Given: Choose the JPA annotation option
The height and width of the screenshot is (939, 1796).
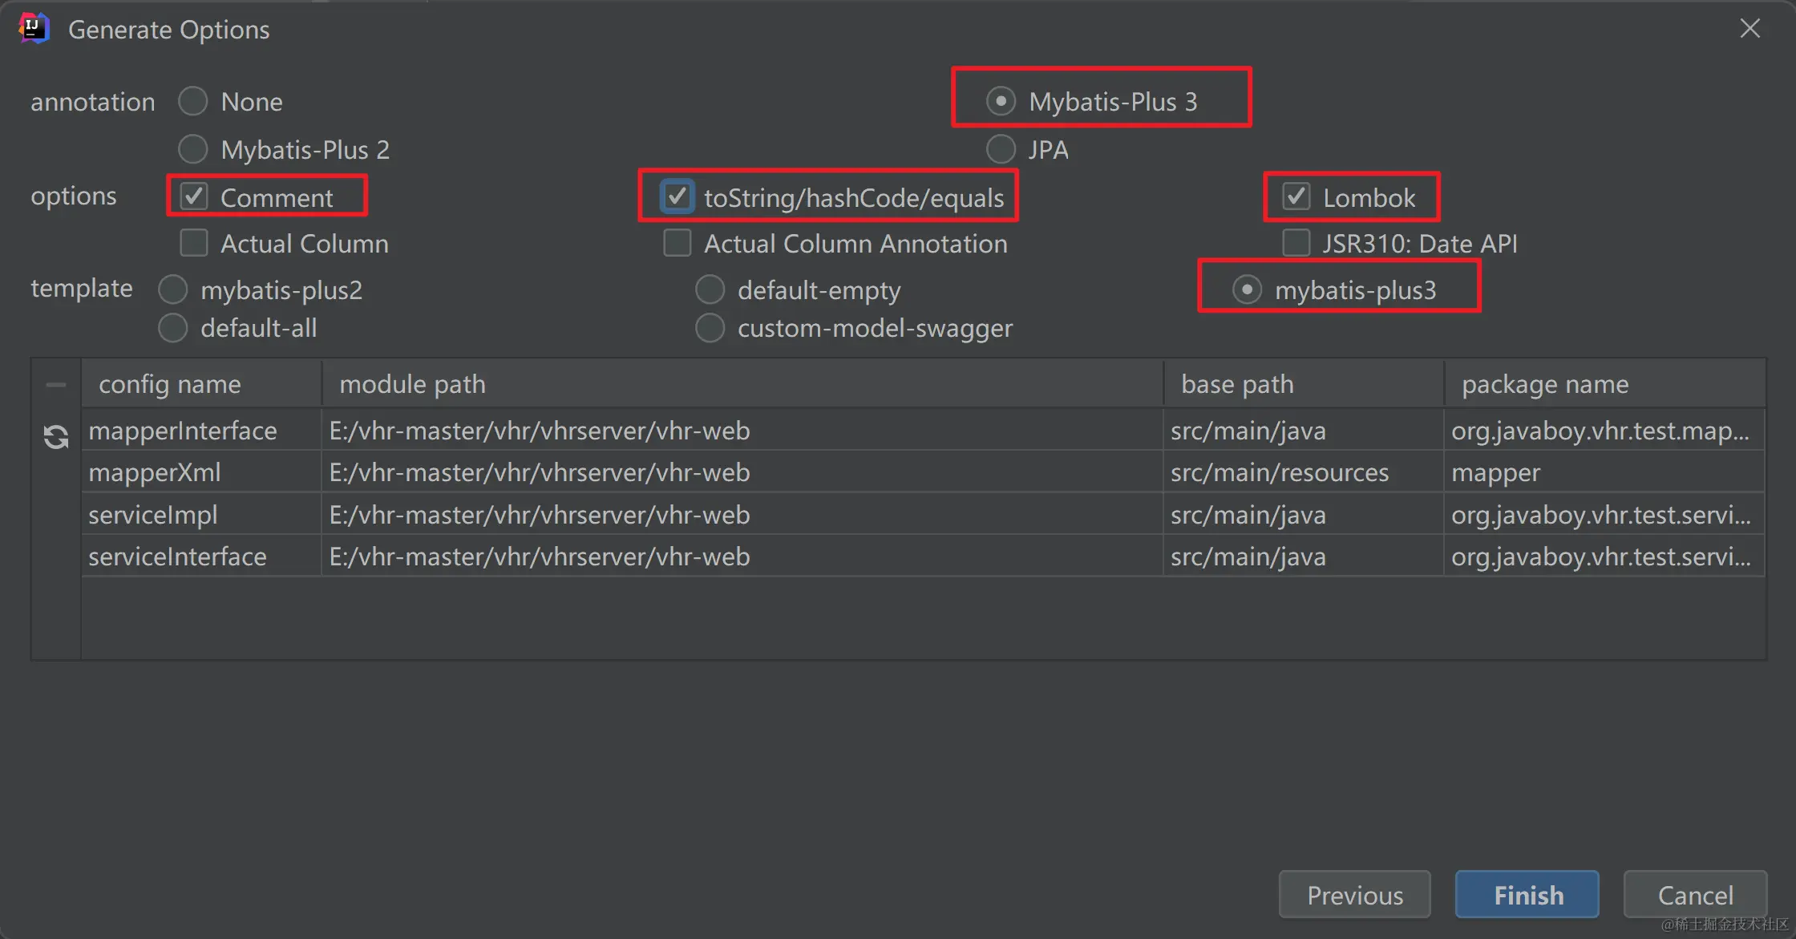Looking at the screenshot, I should click(x=1001, y=149).
